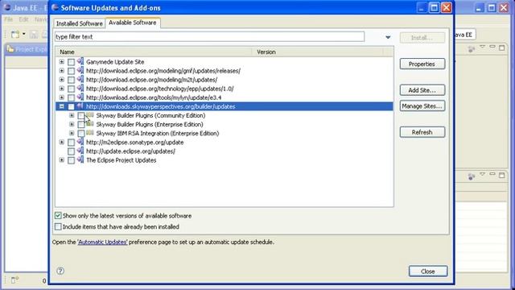Check The Eclipse Project Updates checkbox

72,160
